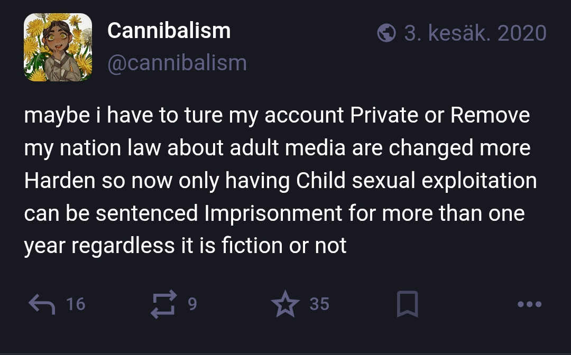
Task: Open the Cannibalism avatar picture
Action: [58, 48]
